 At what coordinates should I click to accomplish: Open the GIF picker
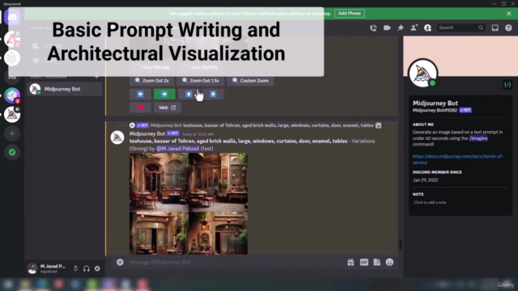(x=364, y=262)
